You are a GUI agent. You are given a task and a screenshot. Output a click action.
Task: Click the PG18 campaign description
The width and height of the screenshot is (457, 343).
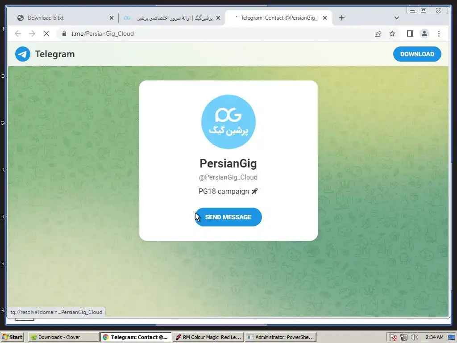pos(228,191)
